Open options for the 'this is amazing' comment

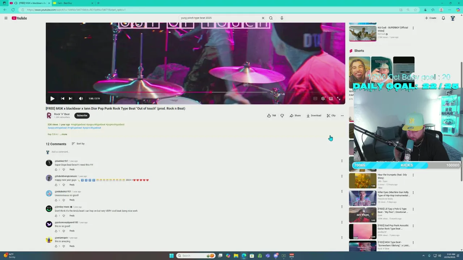[342, 238]
